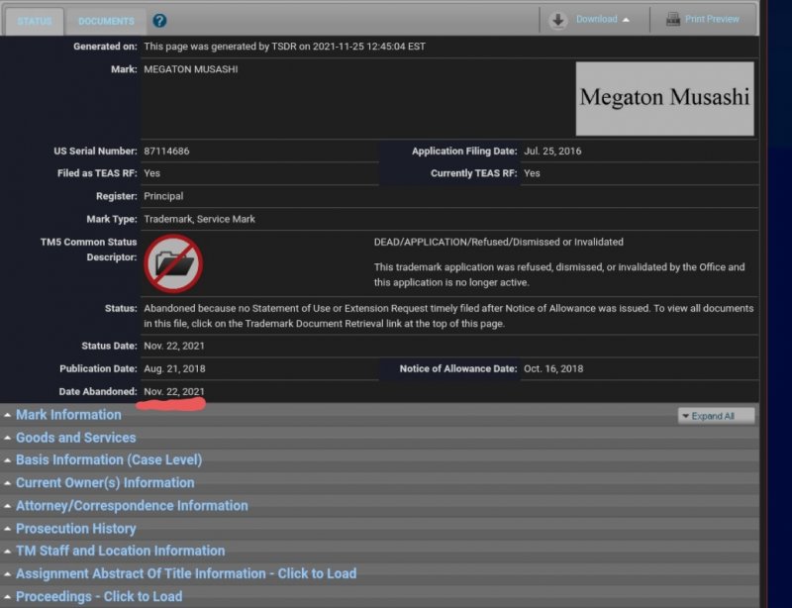Click the Megaton Musashi mark image
Screen dimensions: 792x608
664,97
